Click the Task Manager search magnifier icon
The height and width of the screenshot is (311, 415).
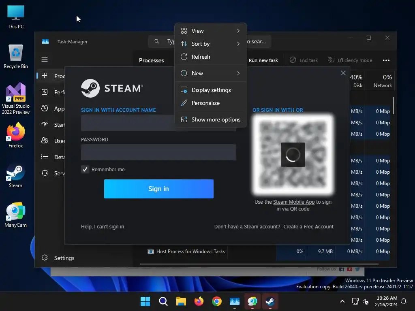(157, 42)
